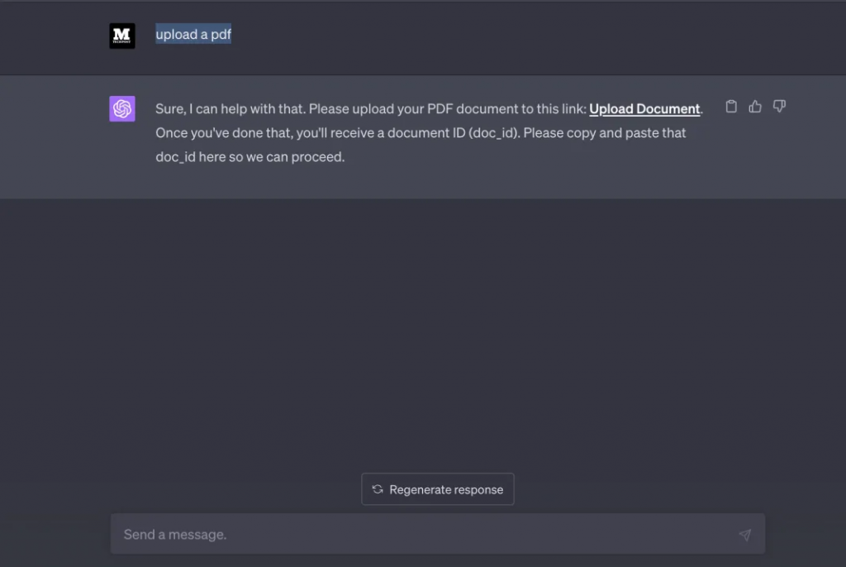
Task: Submit the message with the send icon
Action: (744, 535)
